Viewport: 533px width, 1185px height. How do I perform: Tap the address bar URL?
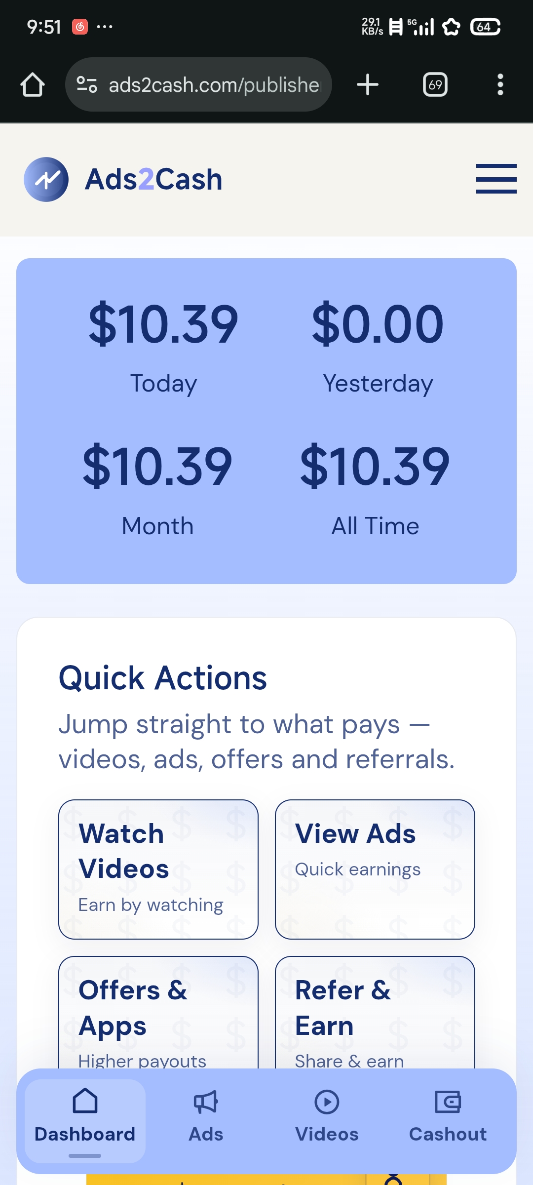tap(215, 85)
